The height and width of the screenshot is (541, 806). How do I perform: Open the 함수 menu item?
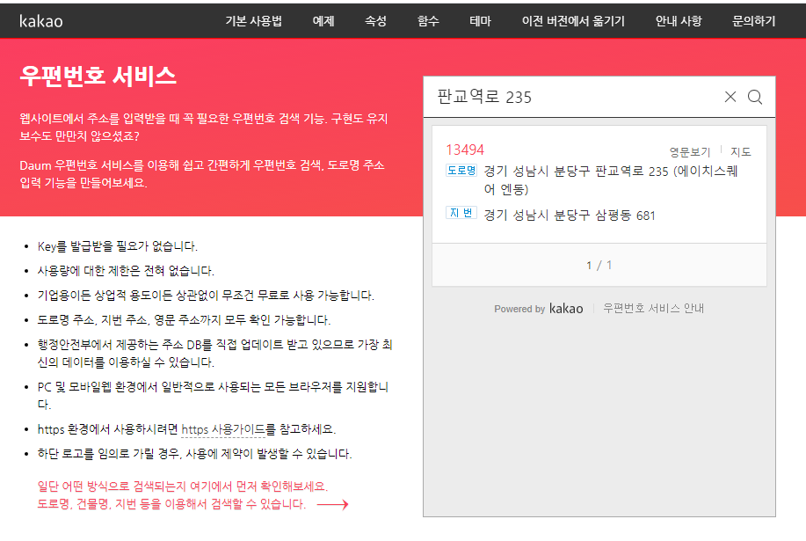(428, 21)
